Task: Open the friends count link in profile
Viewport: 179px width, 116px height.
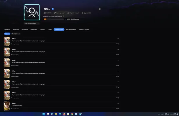Action: [86, 13]
